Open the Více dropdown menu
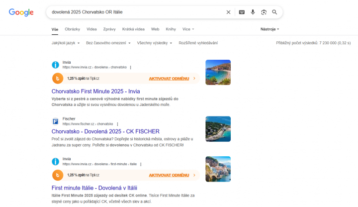The width and height of the screenshot is (358, 207). click(x=188, y=29)
